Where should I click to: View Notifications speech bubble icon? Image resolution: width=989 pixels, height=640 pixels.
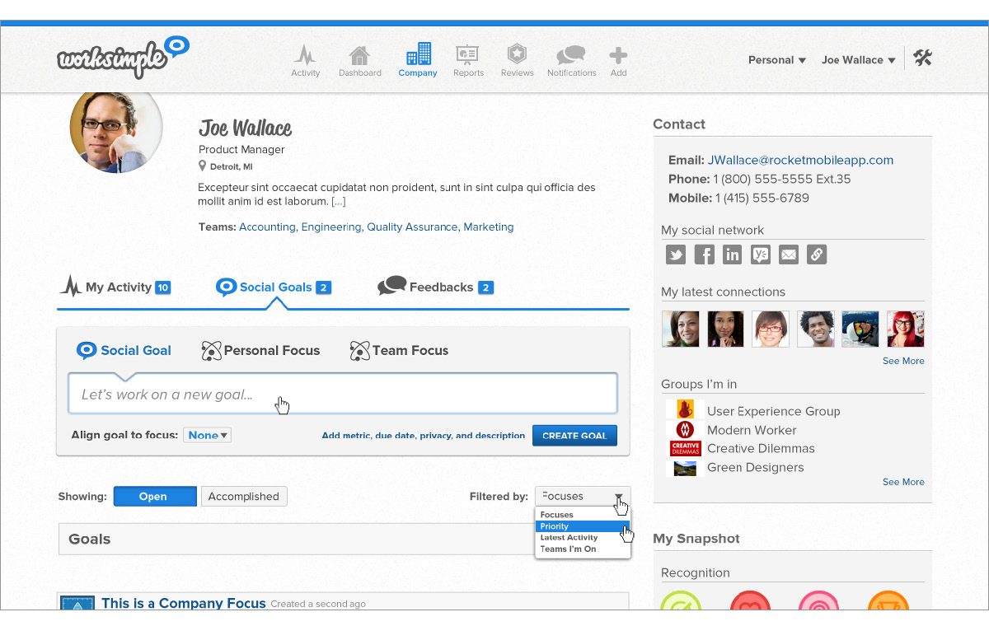point(571,60)
